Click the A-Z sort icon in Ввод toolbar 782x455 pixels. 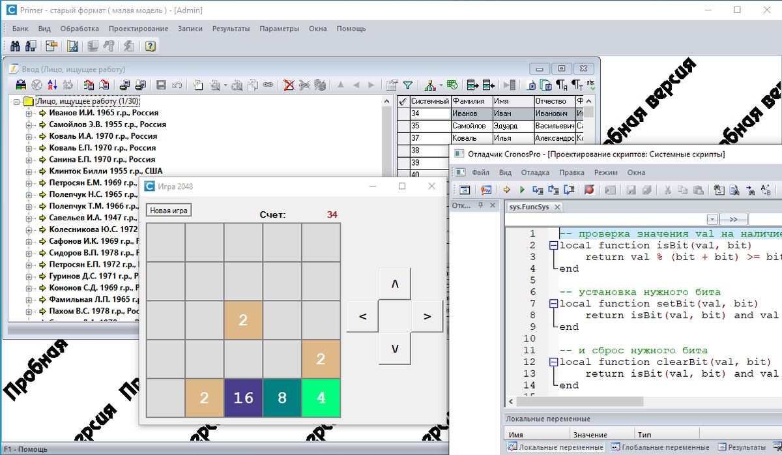coord(52,85)
